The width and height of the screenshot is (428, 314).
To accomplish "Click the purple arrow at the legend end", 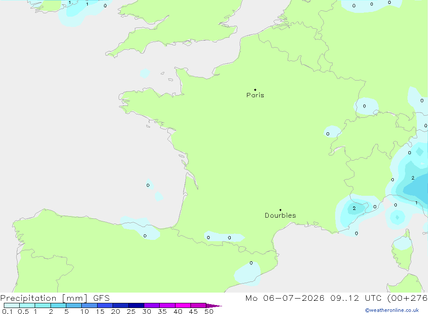I will (x=214, y=306).
